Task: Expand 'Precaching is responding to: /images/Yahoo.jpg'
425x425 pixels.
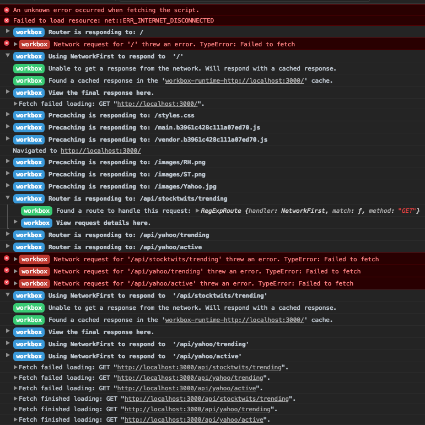Action: click(8, 186)
